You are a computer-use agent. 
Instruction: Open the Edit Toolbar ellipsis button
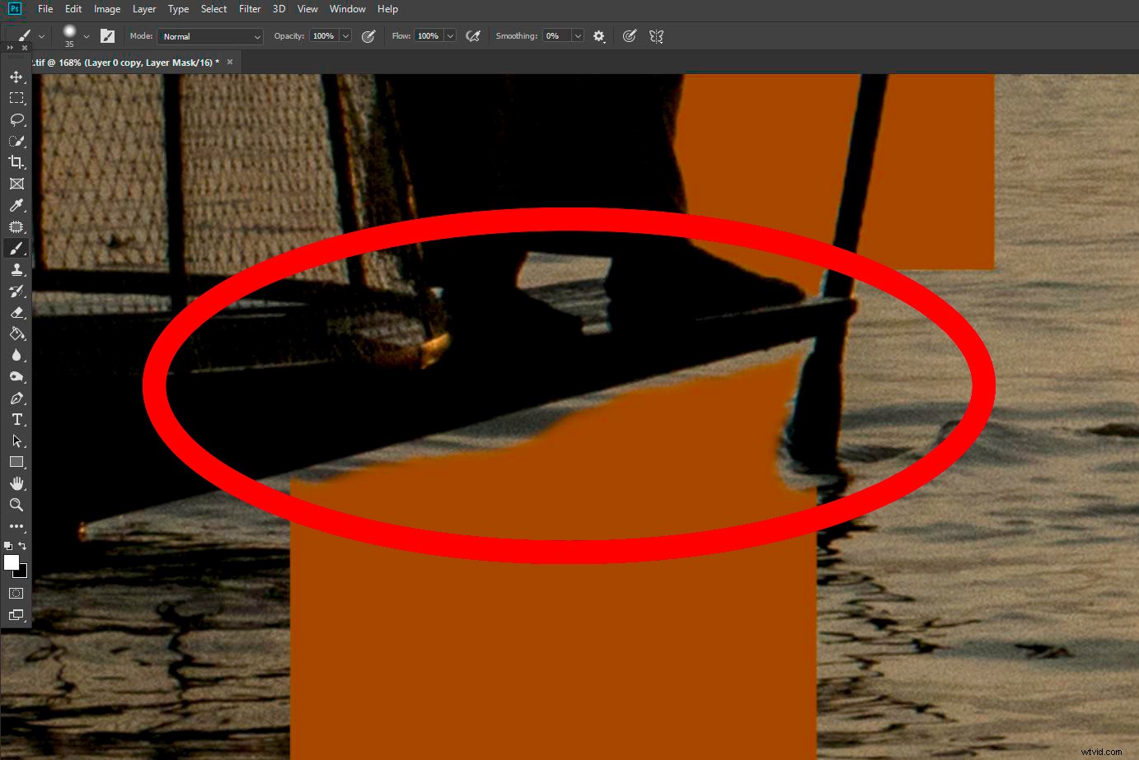[16, 526]
